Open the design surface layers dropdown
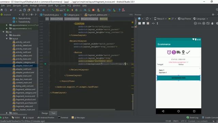The height and width of the screenshot is (123, 218). coord(140,19)
